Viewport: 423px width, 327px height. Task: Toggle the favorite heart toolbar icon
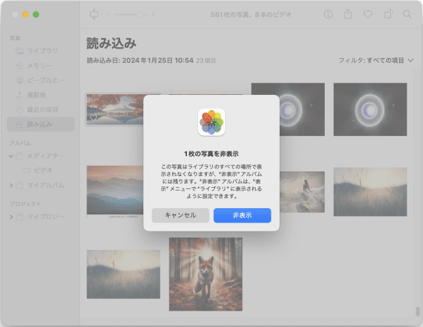tap(368, 14)
